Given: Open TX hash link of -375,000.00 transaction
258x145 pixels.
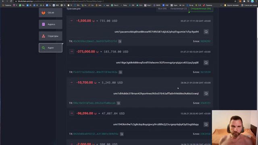Looking at the screenshot, I should [x=95, y=72].
